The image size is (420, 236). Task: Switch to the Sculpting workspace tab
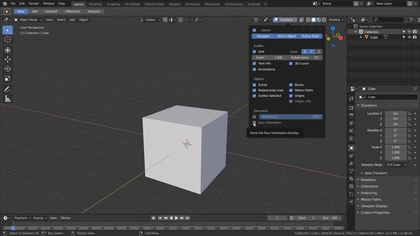pyautogui.click(x=113, y=5)
